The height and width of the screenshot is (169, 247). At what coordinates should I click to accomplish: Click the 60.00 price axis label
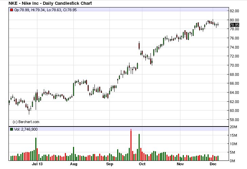click(x=234, y=111)
